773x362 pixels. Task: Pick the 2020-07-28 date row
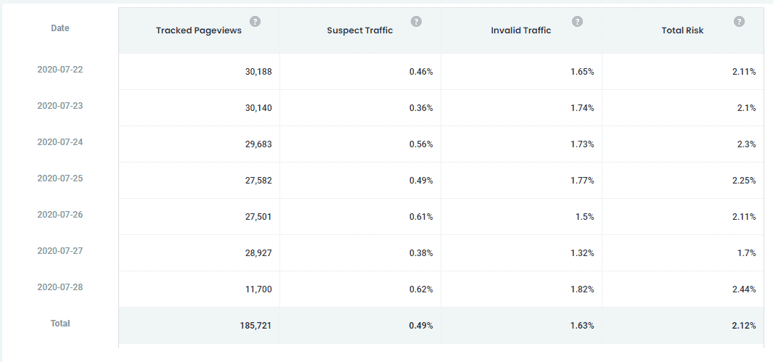(x=60, y=287)
